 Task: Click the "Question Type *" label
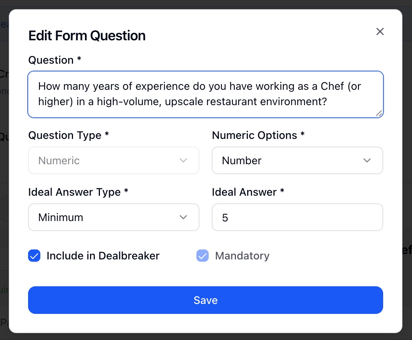click(68, 135)
